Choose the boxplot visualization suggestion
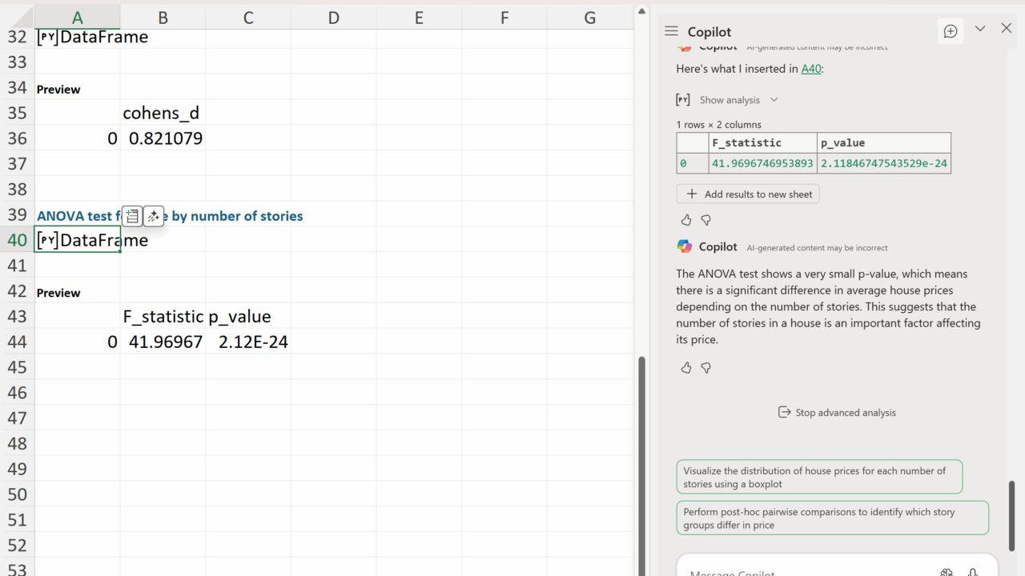Viewport: 1025px width, 576px height. (x=818, y=477)
